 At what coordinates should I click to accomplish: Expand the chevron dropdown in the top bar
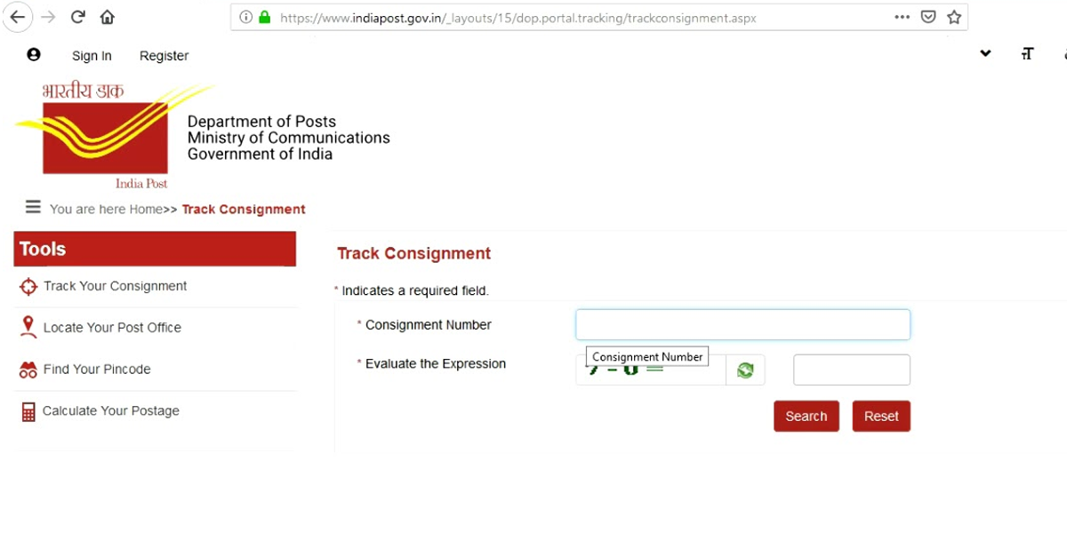click(x=985, y=54)
